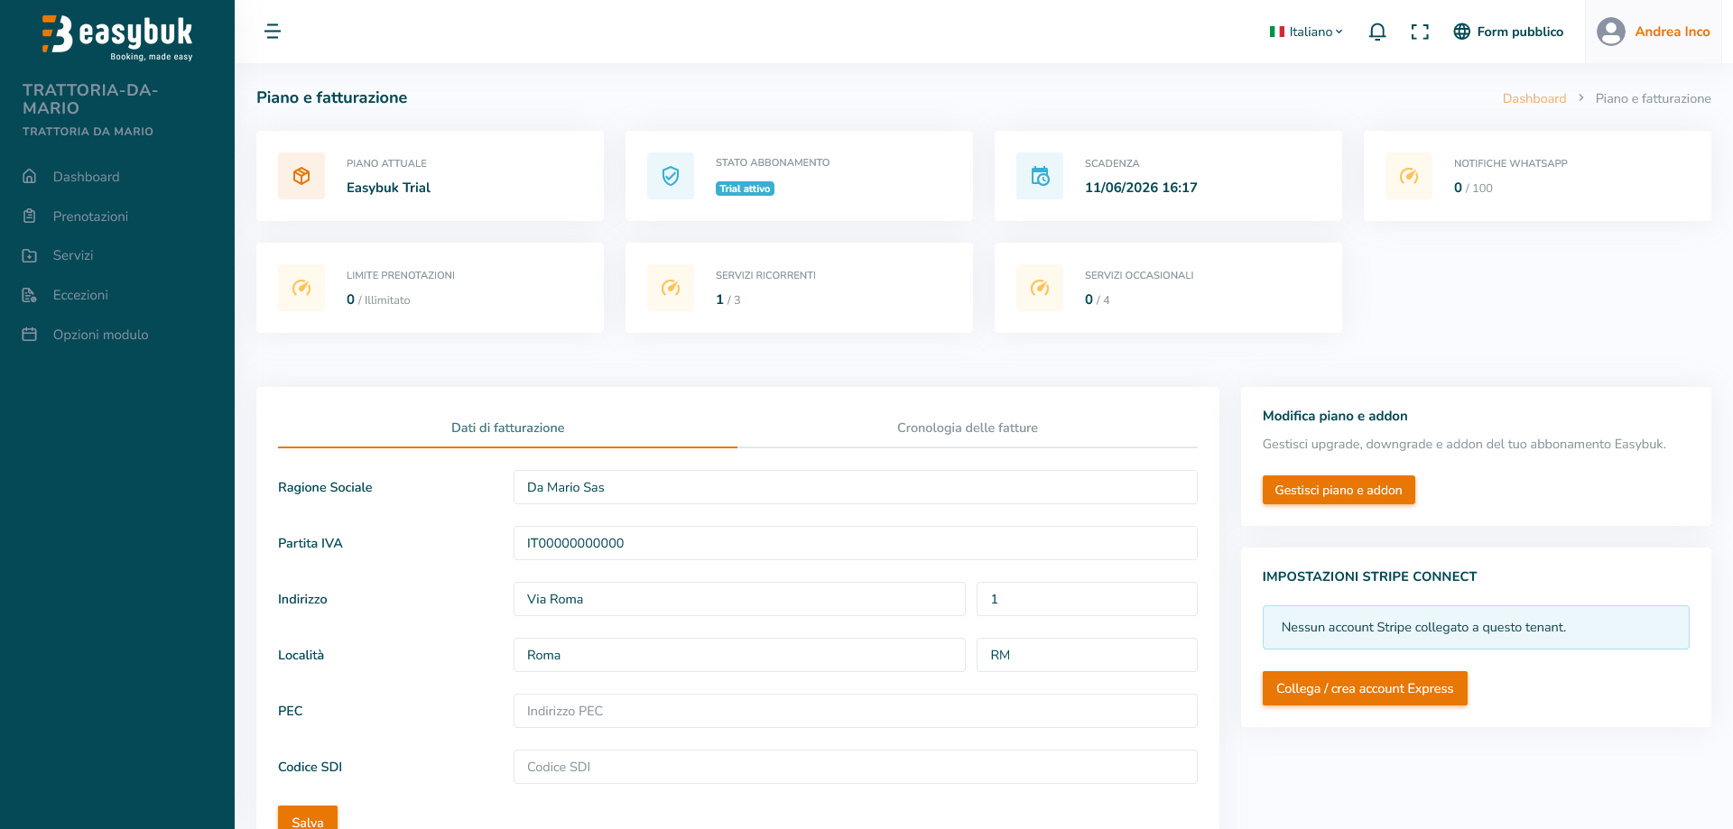Select the Dati di fatturazione tab
This screenshot has height=829, width=1733.
coord(507,428)
